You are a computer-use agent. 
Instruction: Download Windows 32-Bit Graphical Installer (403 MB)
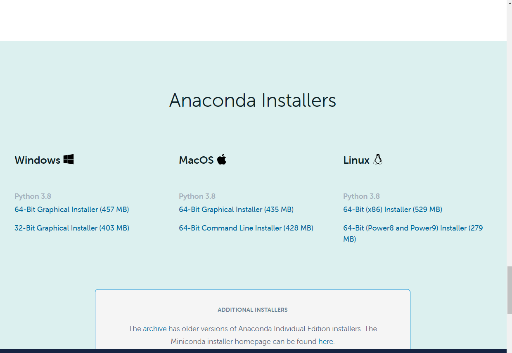(72, 228)
